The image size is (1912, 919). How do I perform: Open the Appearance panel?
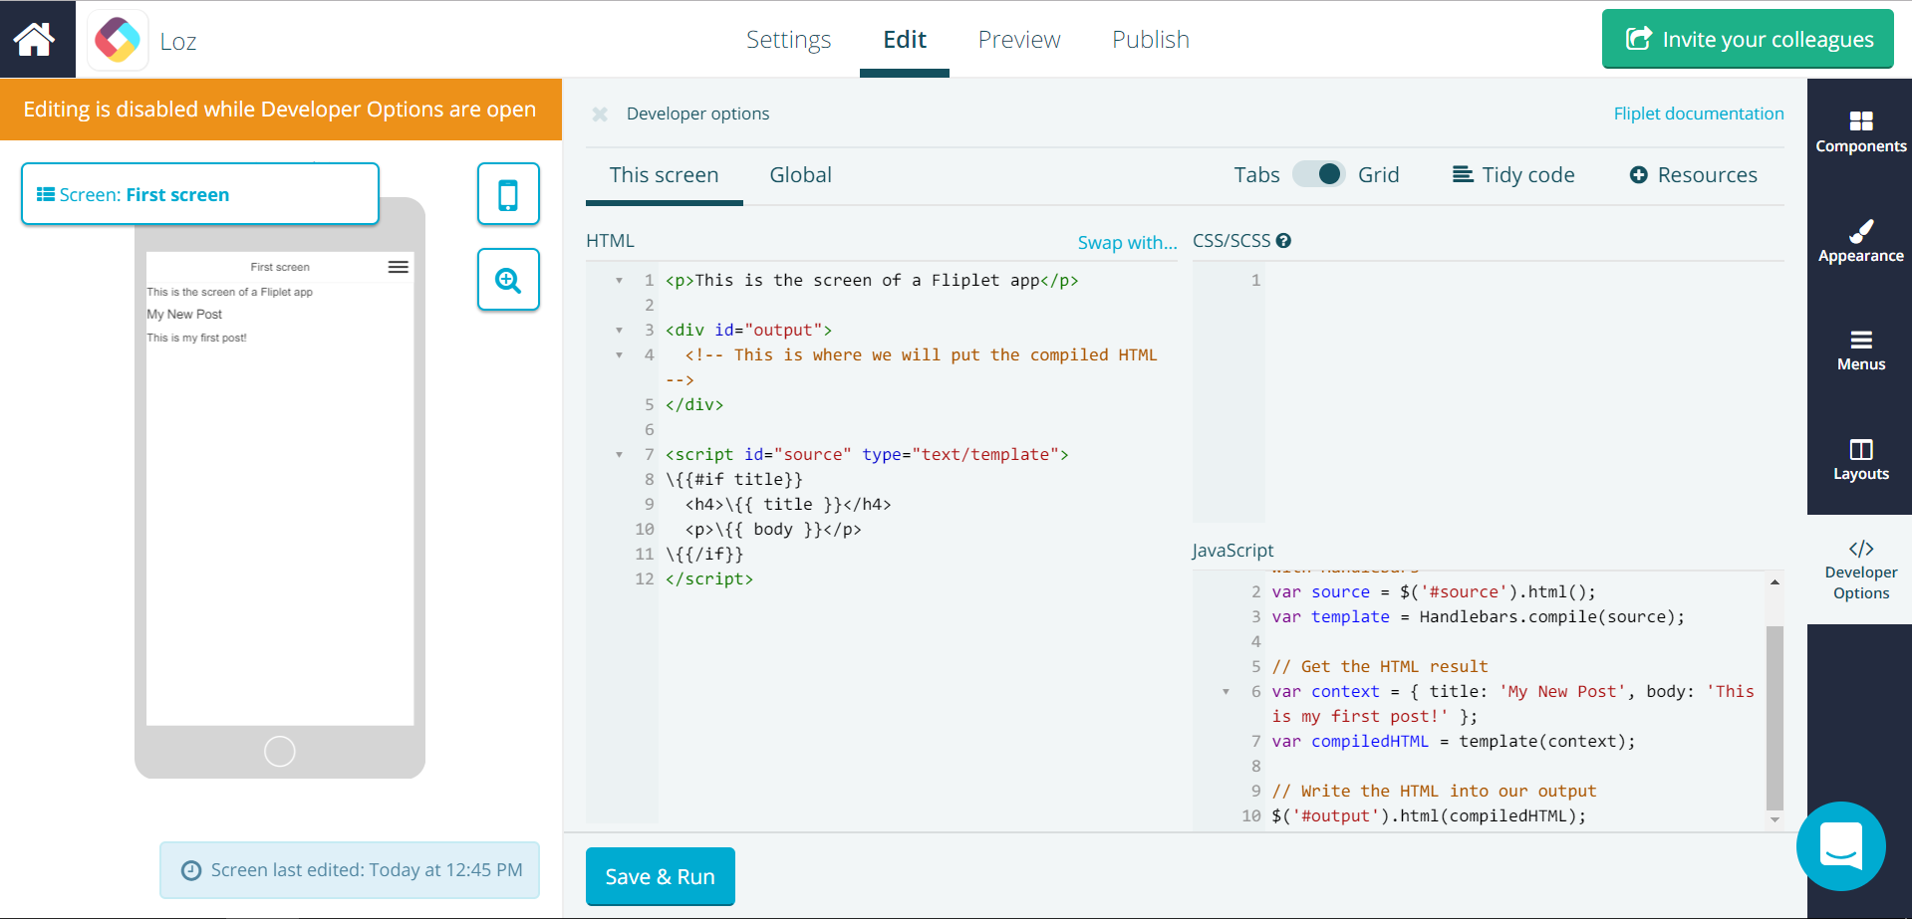pyautogui.click(x=1860, y=241)
